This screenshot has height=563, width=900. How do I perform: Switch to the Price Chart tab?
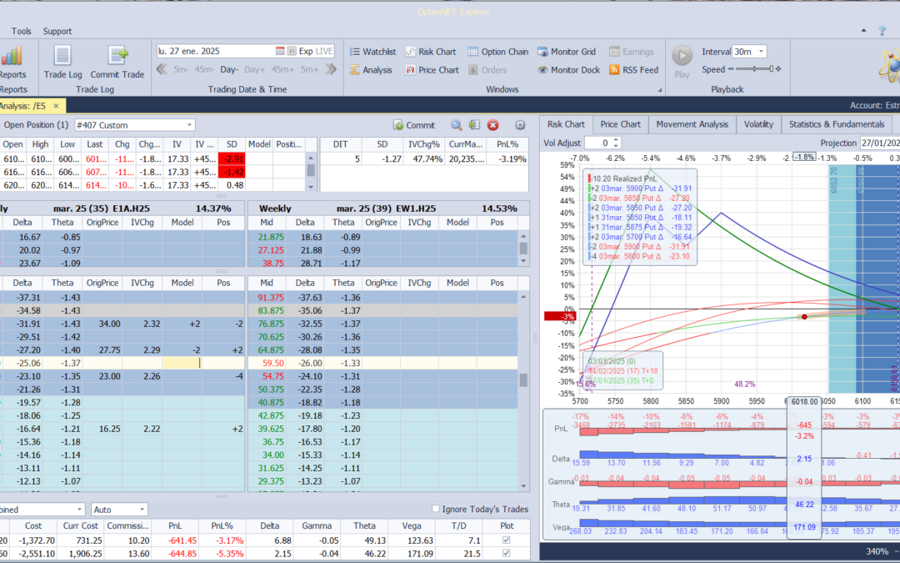pos(620,124)
